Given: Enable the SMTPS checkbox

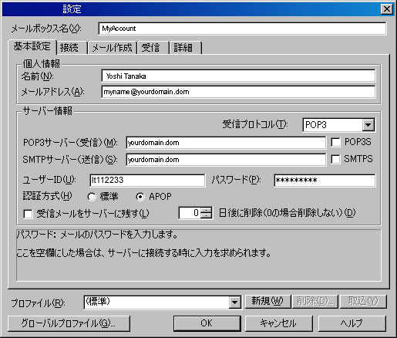Looking at the screenshot, I should (335, 159).
